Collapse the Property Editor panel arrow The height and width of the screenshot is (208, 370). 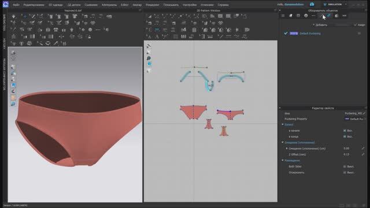[x=280, y=108]
